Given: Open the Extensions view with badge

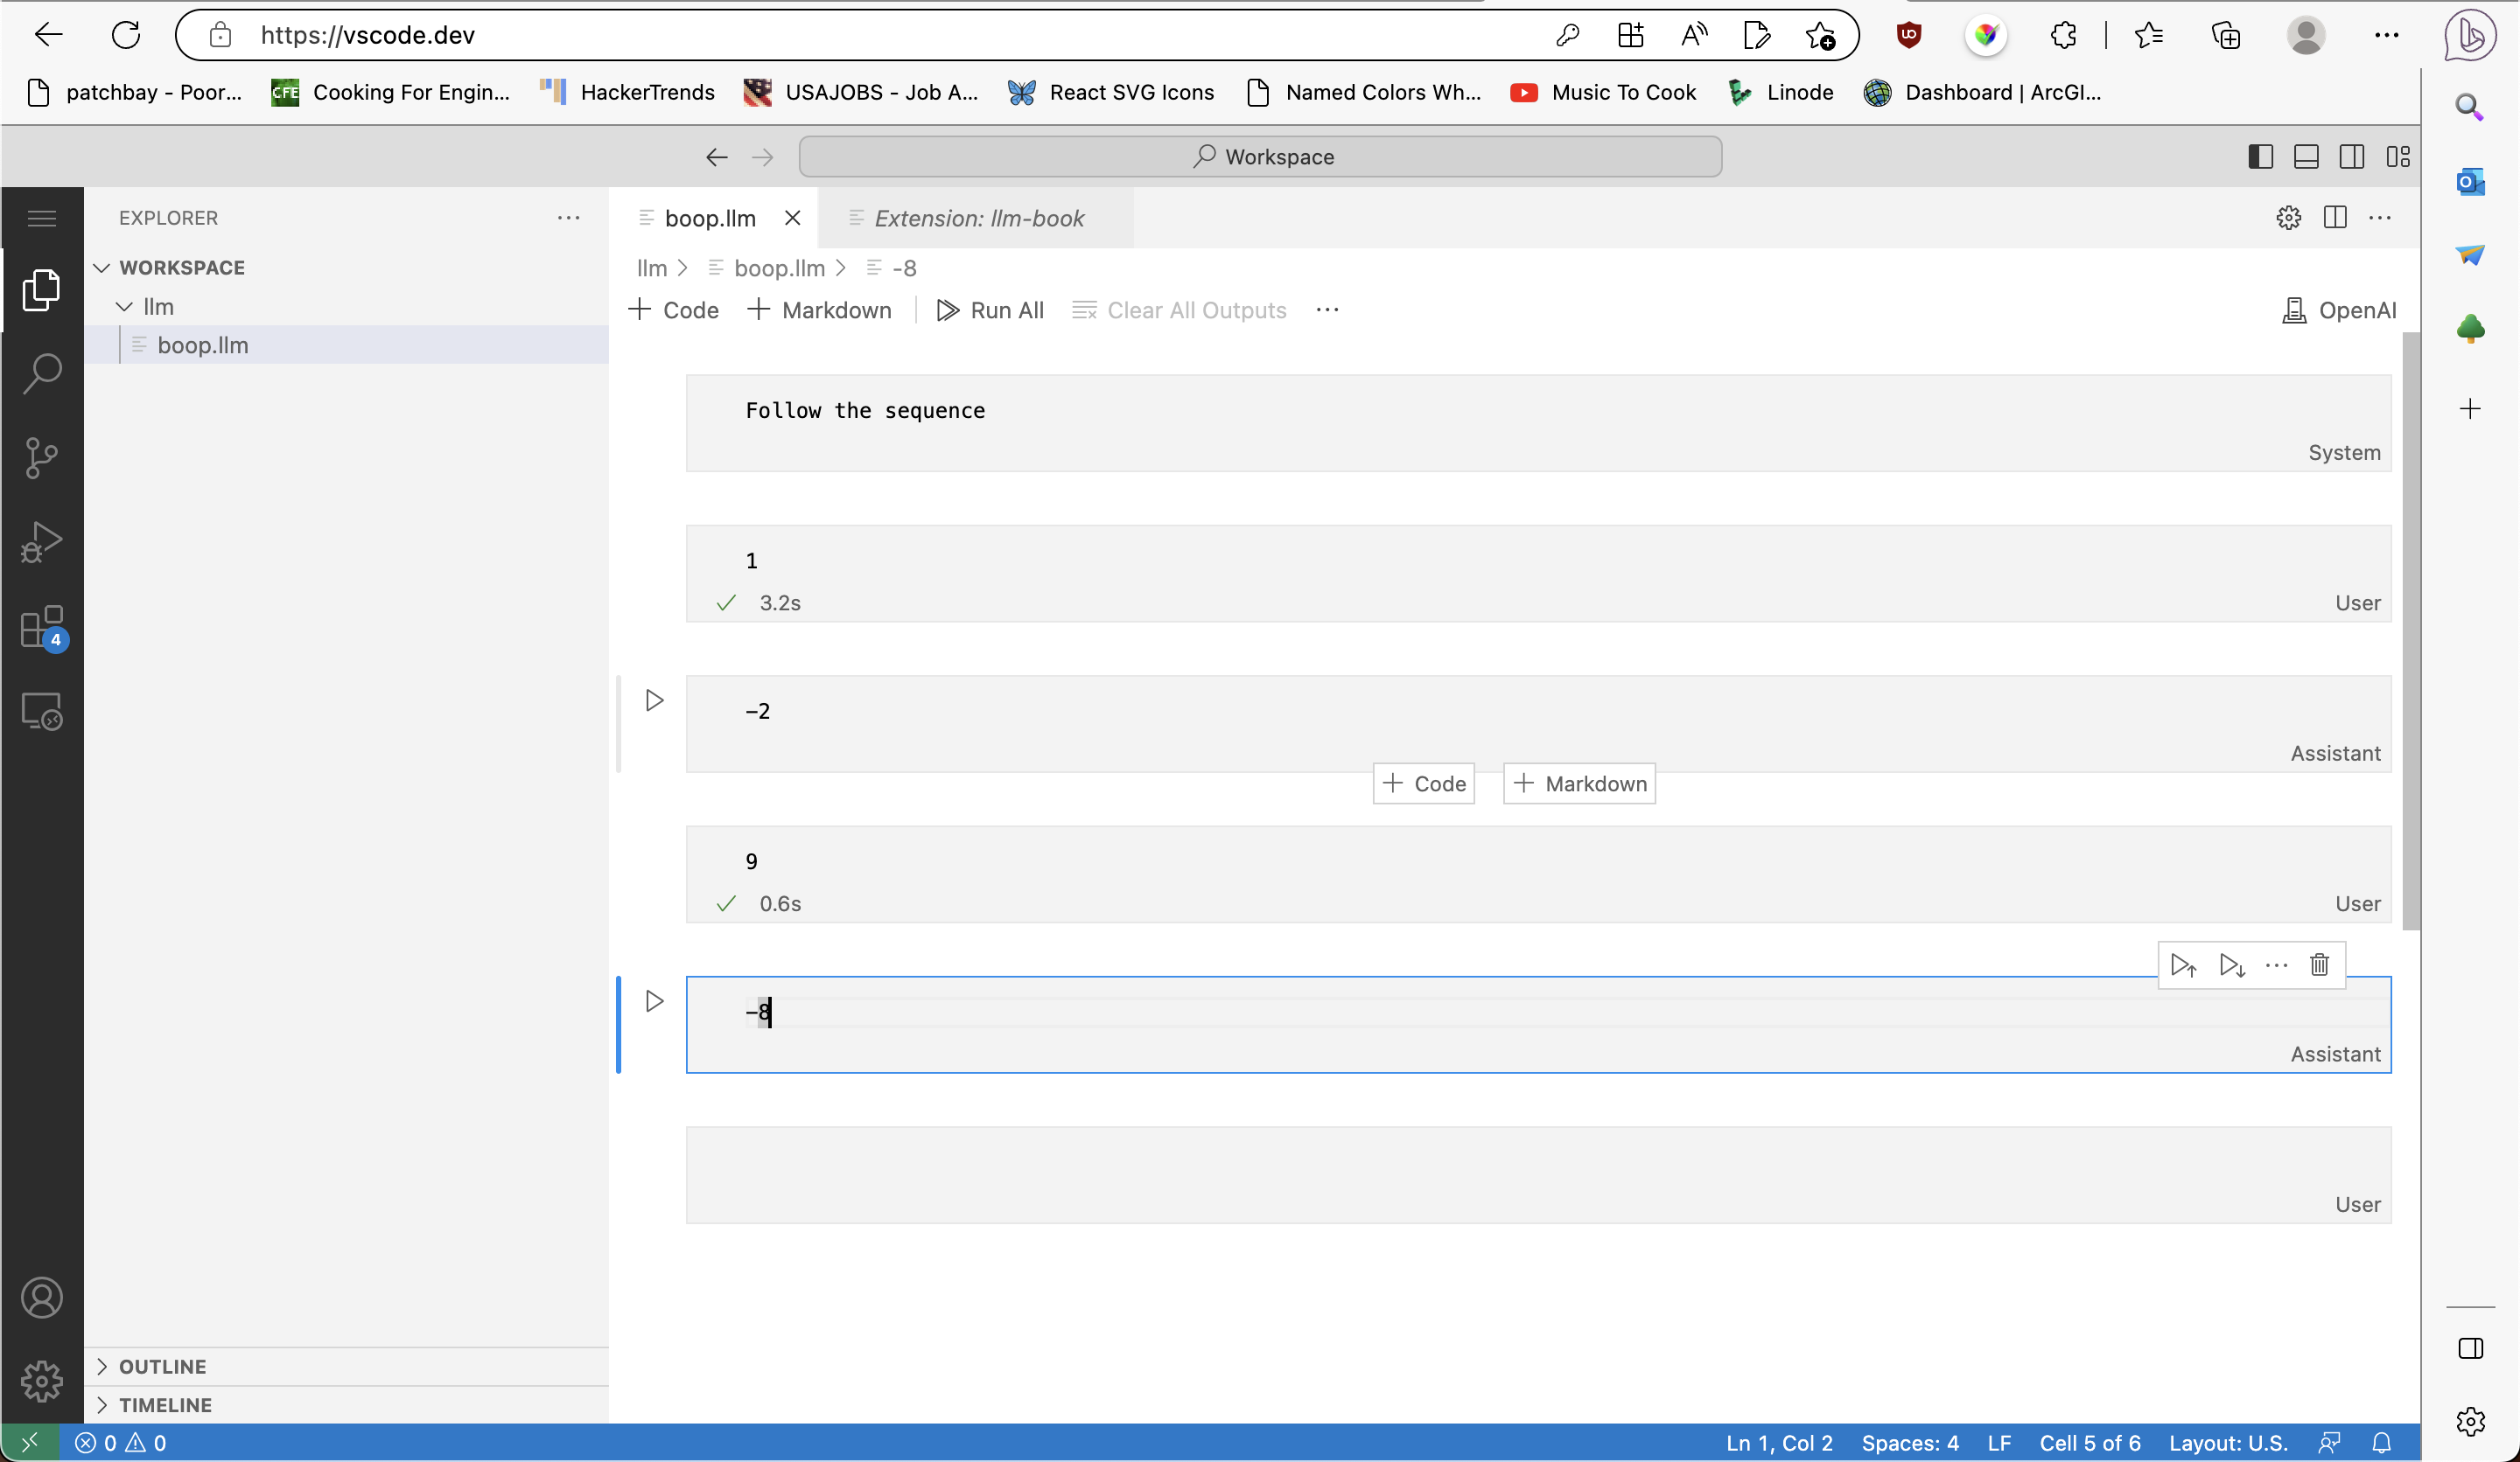Looking at the screenshot, I should (42, 628).
